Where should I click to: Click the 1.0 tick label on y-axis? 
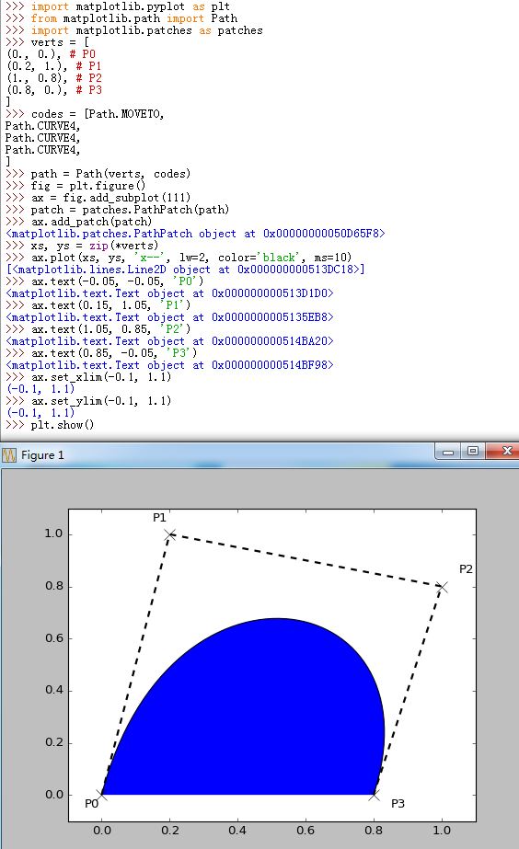(x=53, y=533)
